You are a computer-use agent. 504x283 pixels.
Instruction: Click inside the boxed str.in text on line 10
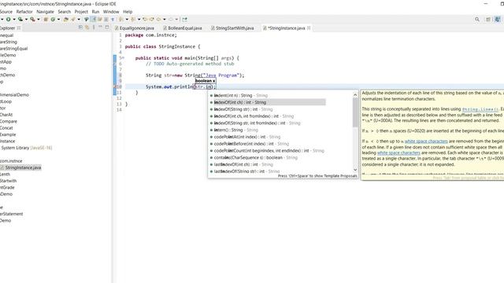203,86
